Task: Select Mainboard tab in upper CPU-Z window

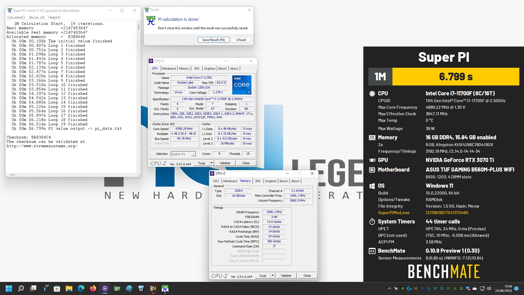Action: [169, 69]
